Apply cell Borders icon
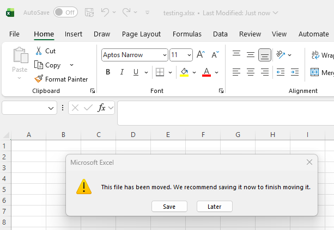This screenshot has width=334, height=230. pyautogui.click(x=160, y=72)
